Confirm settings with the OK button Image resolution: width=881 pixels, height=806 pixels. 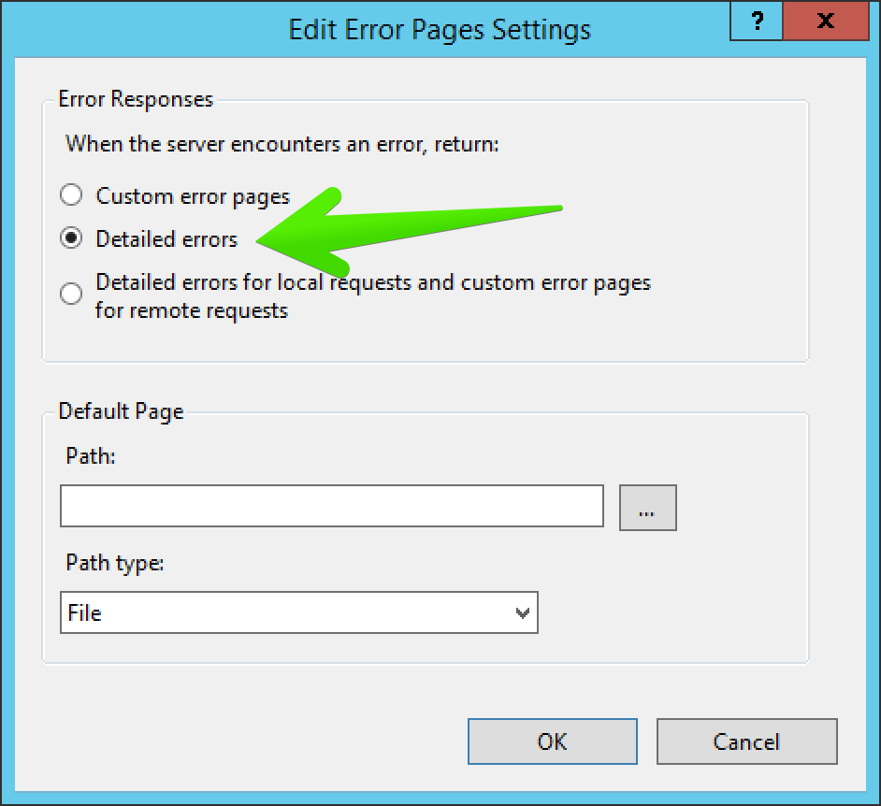[x=553, y=741]
